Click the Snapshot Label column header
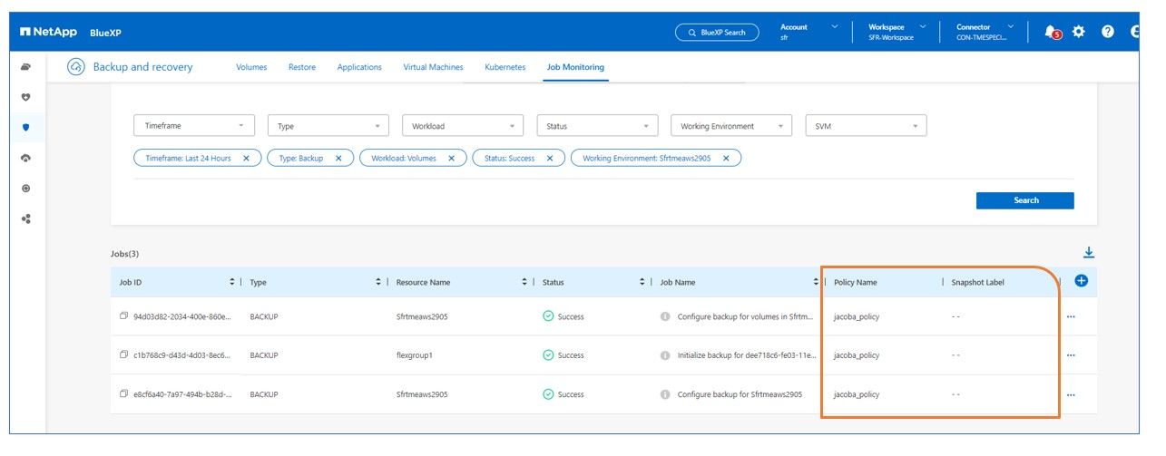 click(977, 282)
